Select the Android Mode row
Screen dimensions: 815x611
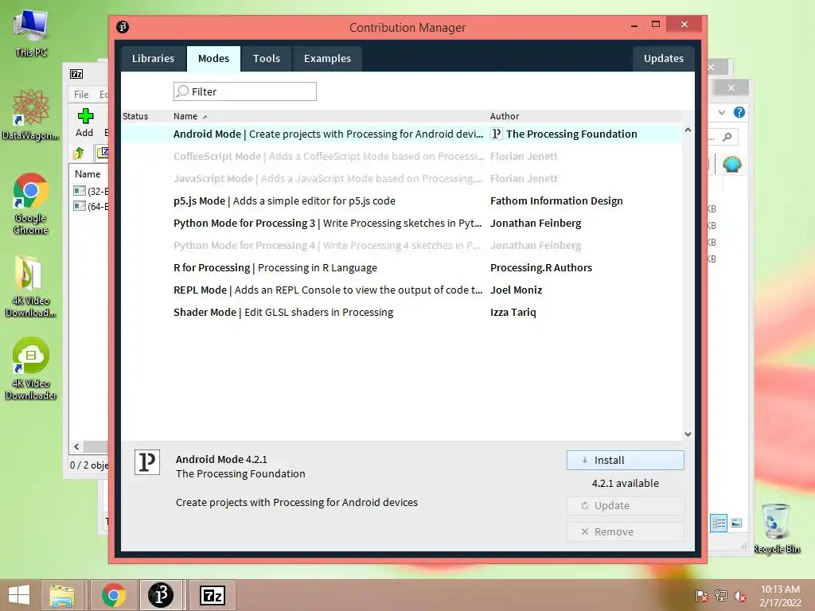click(x=401, y=134)
